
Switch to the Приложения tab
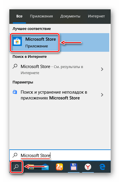[41, 16]
